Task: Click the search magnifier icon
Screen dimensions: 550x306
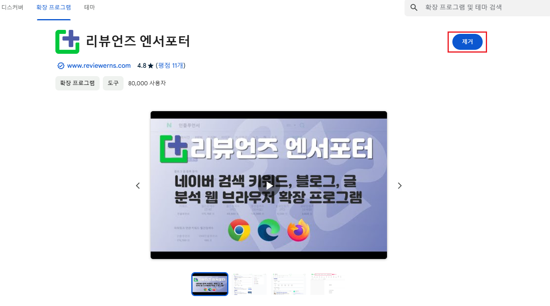Action: pos(414,8)
